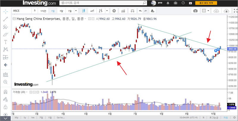This screenshot has width=238, height=121.
Task: Open notifications bell in header
Action: pos(168,3)
